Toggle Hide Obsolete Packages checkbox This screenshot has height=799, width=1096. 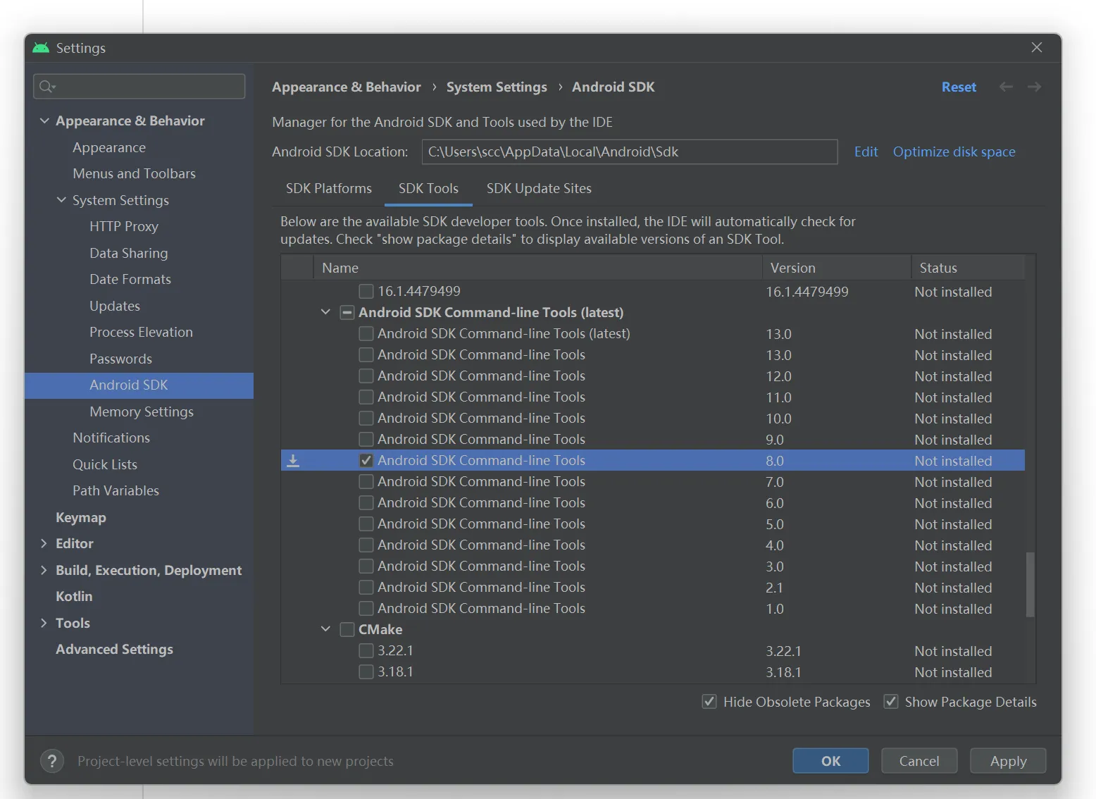[x=709, y=702]
